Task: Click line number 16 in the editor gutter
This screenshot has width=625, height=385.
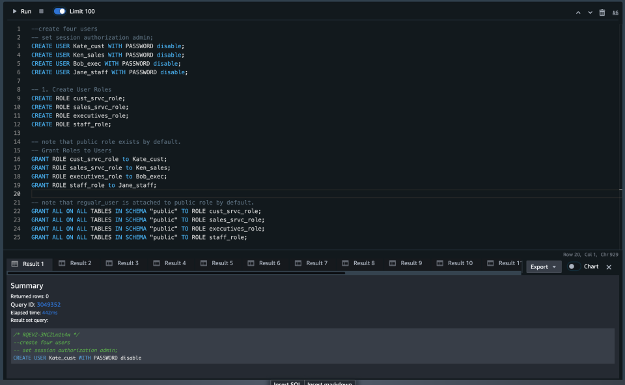Action: (x=18, y=159)
